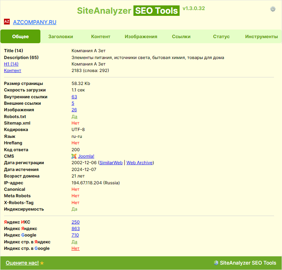282x270 pixels.
Task: Click Robots.txt Да link
Action: 74,117
